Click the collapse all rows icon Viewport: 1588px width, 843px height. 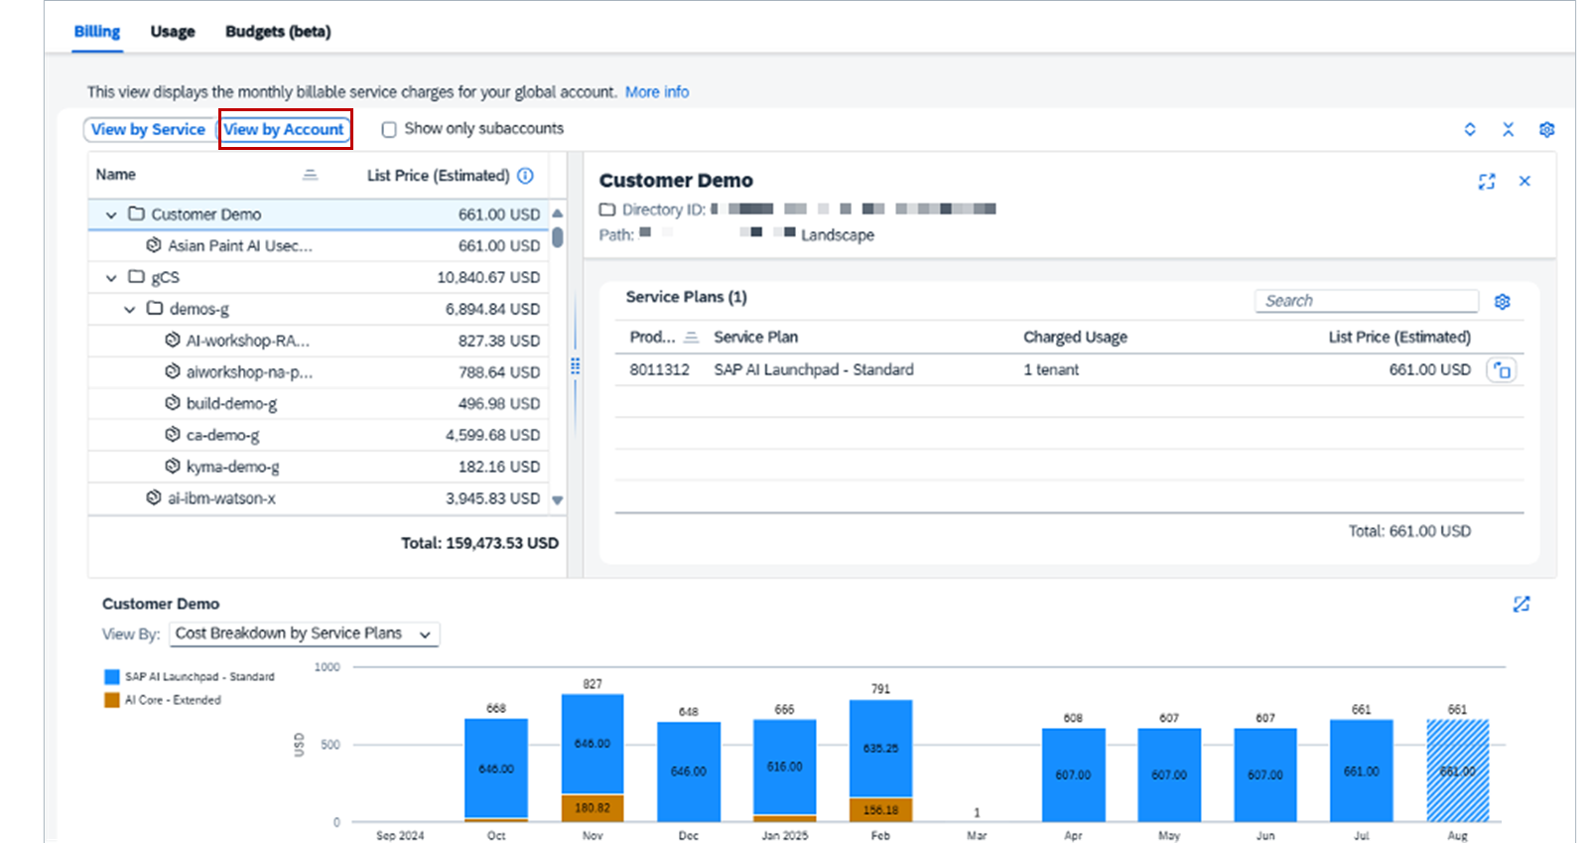coord(1508,129)
